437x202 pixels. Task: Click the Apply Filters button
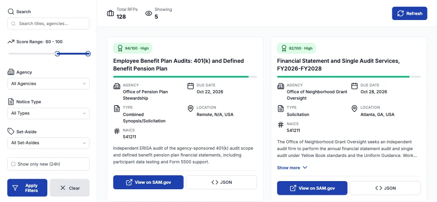[x=27, y=188]
